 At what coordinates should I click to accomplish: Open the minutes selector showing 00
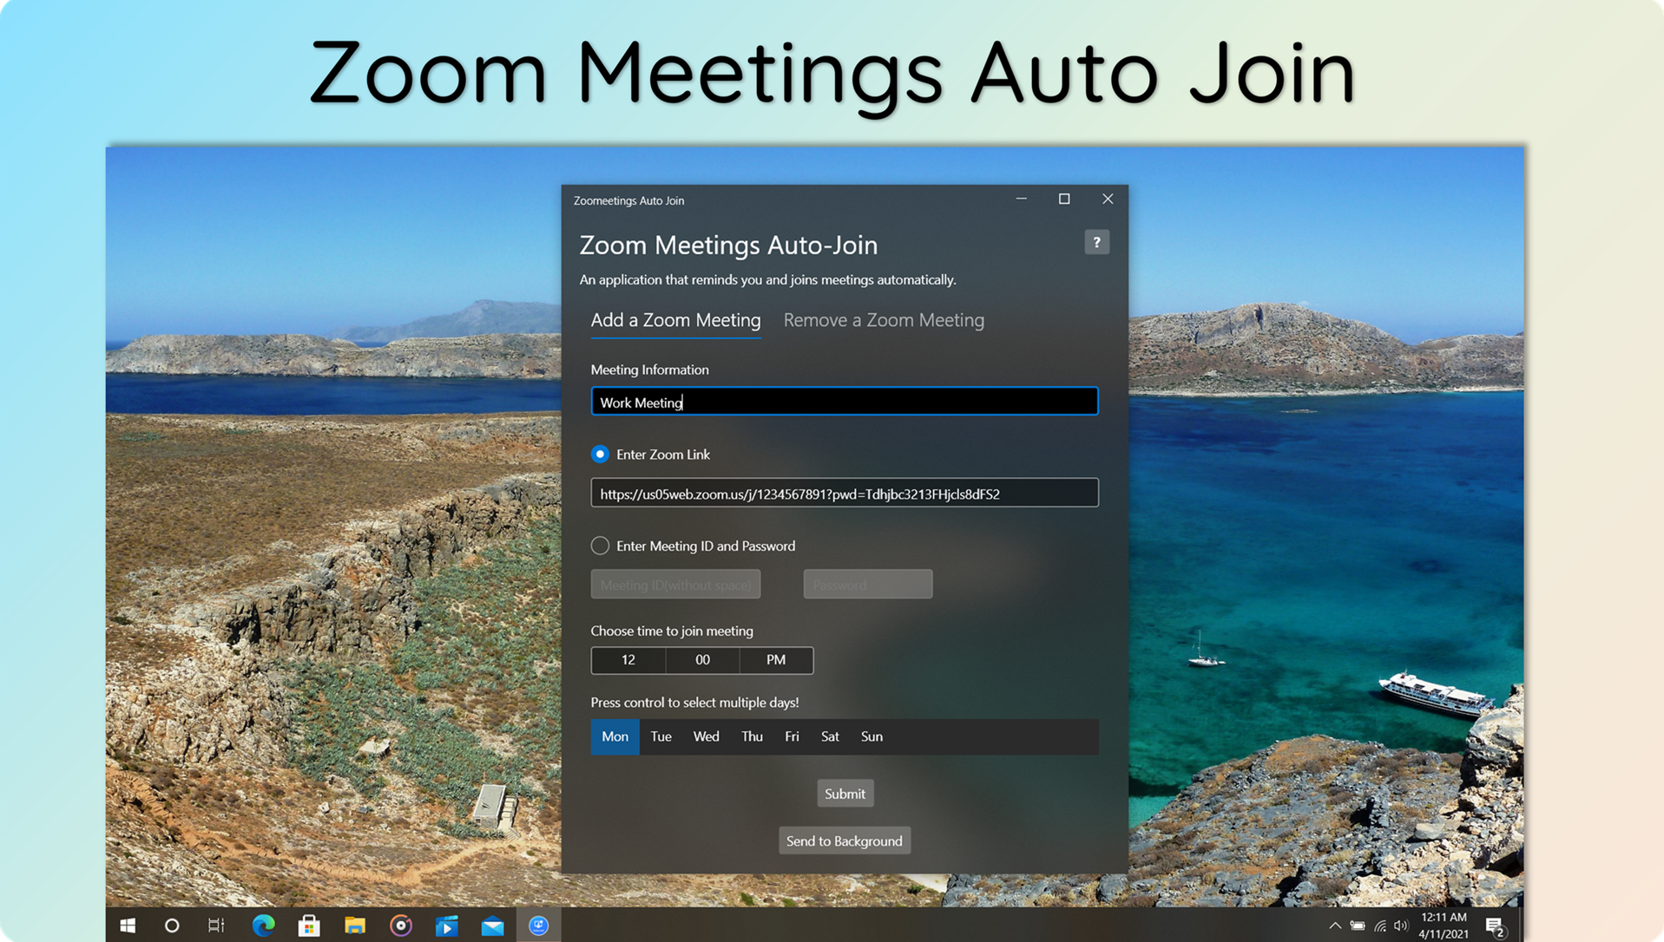click(x=701, y=660)
